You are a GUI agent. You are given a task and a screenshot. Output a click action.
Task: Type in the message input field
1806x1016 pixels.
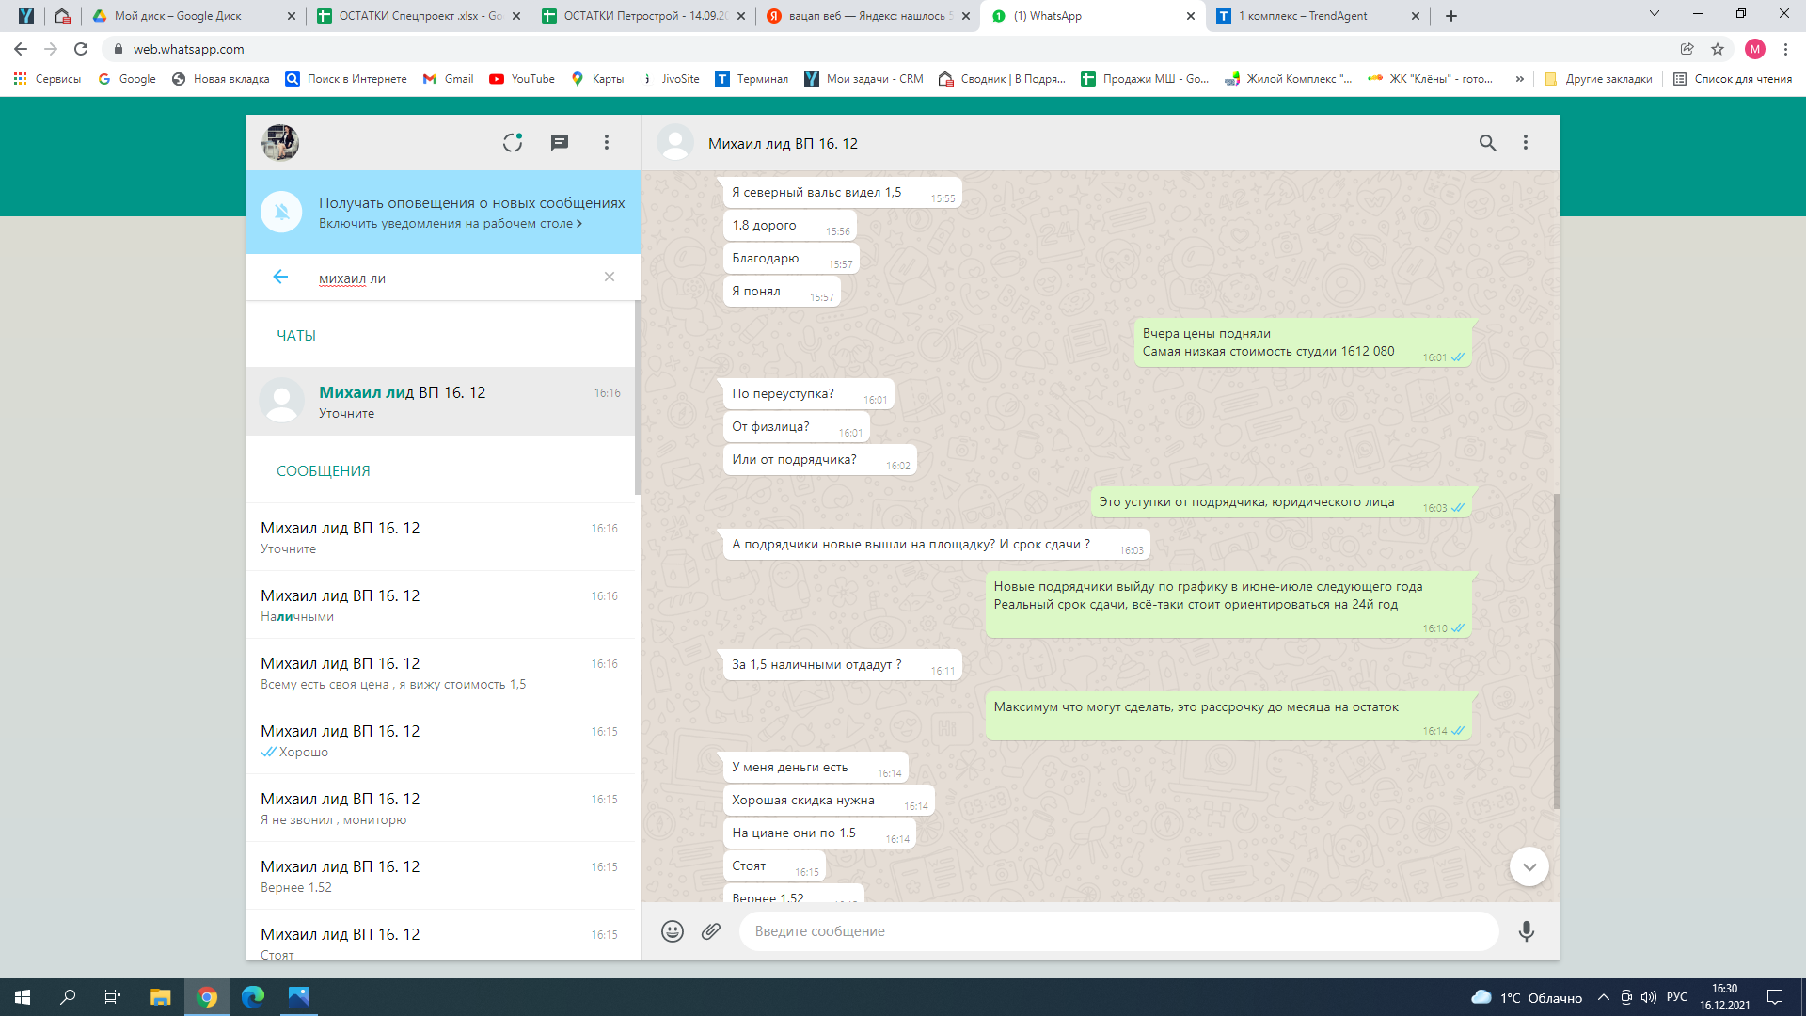click(1117, 931)
